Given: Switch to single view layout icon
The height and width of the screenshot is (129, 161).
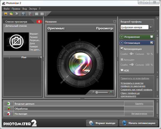Looking at the screenshot, I should 36,14.
